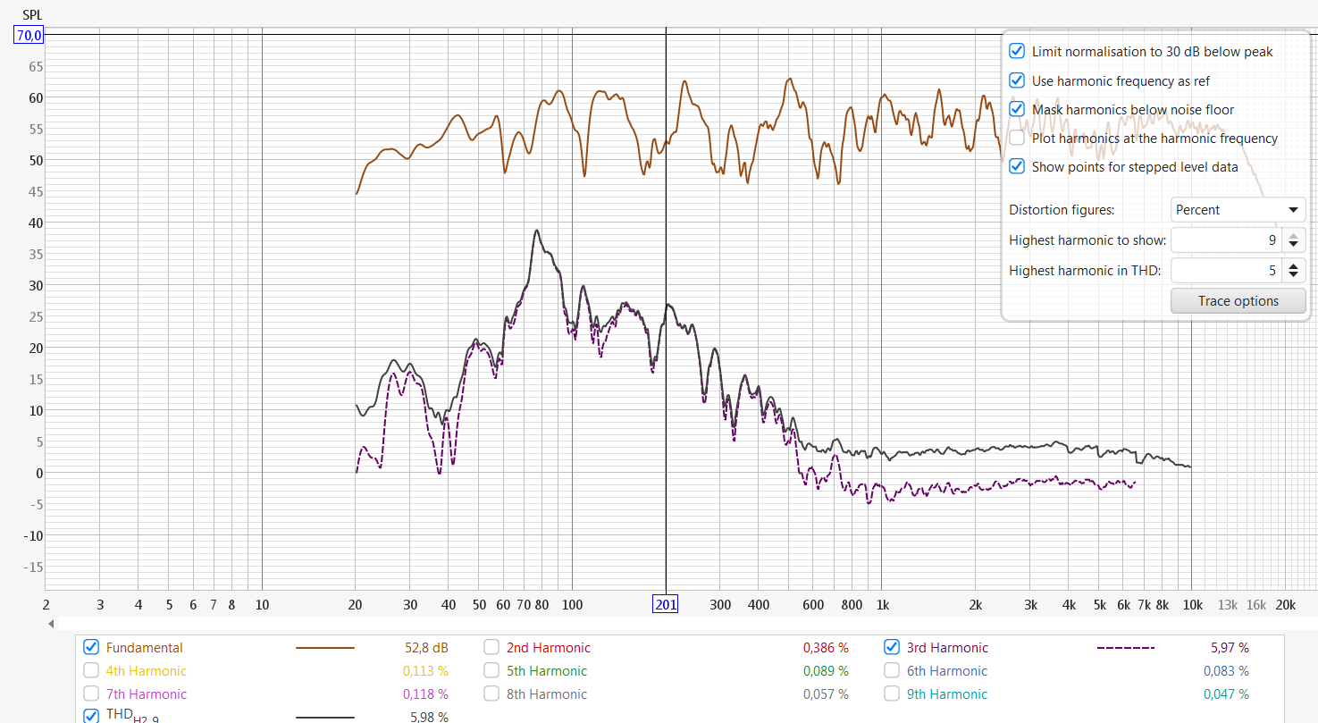Check Plot harmonics at the harmonic frequency
The height and width of the screenshot is (723, 1318).
pyautogui.click(x=1017, y=138)
